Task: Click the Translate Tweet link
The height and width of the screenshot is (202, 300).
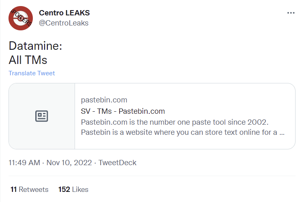Action: click(32, 73)
